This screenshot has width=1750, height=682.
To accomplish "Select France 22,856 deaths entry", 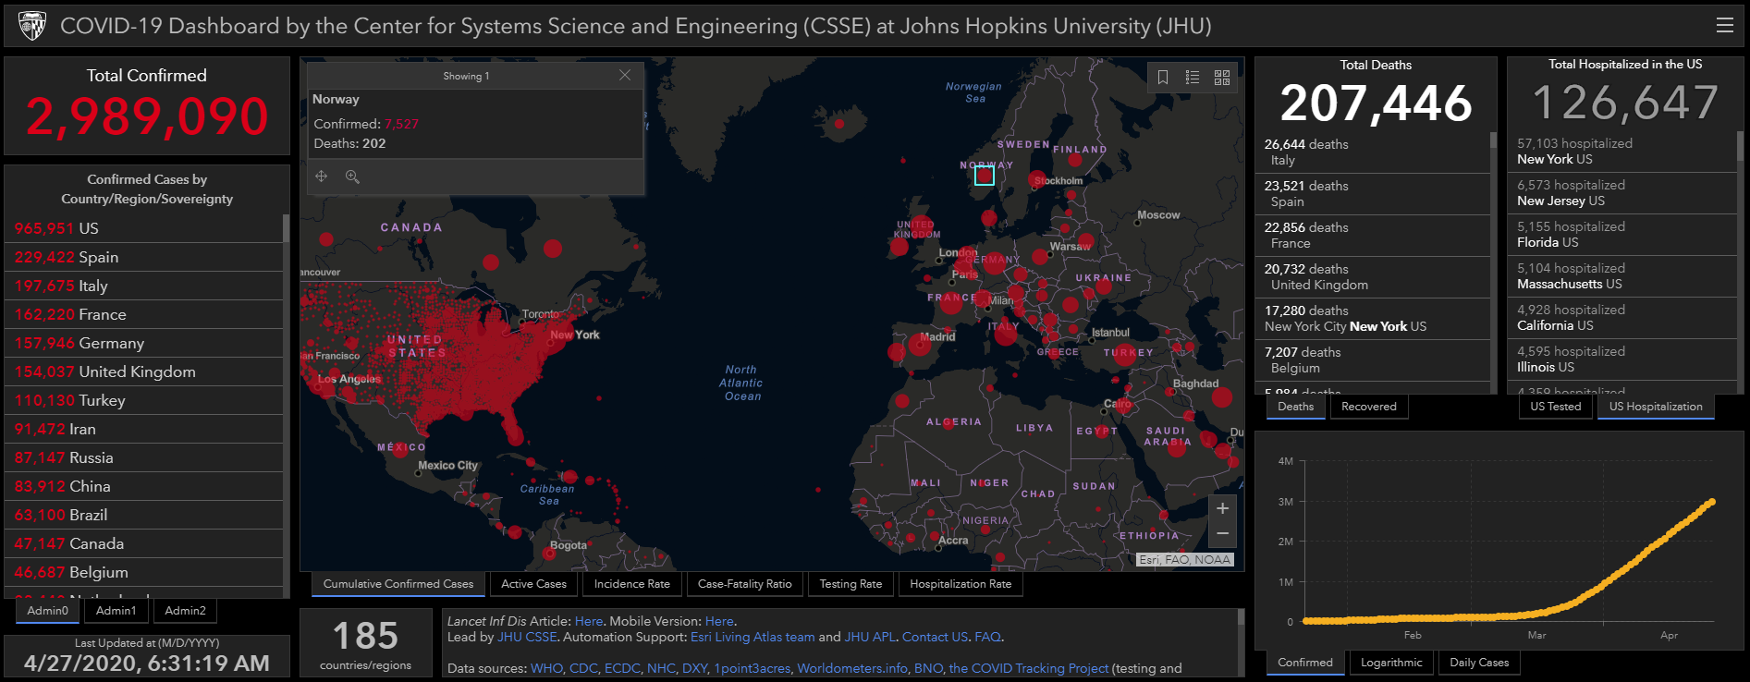I will 1373,236.
